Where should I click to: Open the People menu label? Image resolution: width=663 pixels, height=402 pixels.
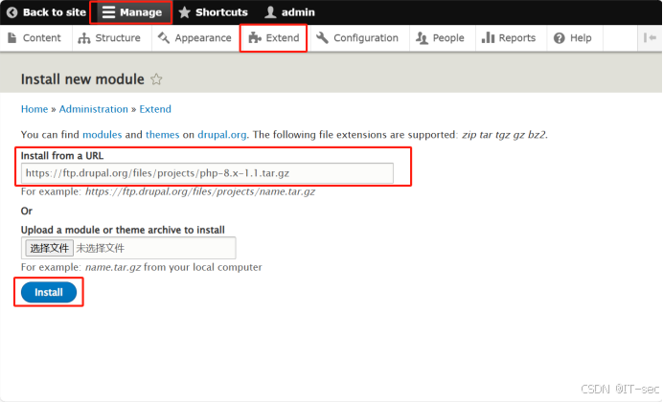click(x=448, y=38)
